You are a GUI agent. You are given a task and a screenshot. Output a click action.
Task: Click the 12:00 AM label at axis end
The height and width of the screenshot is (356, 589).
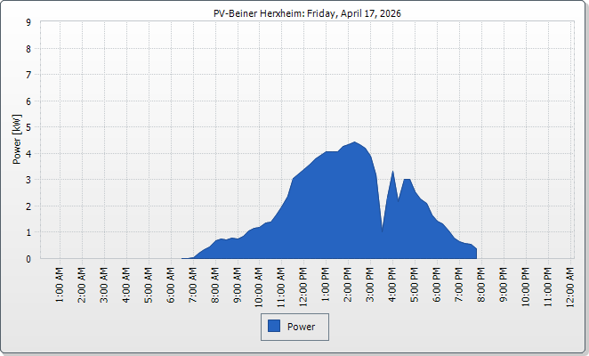click(569, 284)
